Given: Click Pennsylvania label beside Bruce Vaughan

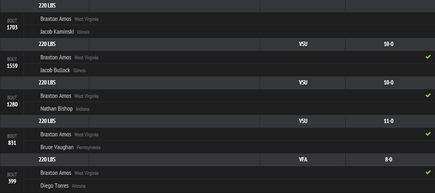Looking at the screenshot, I should click(88, 148).
